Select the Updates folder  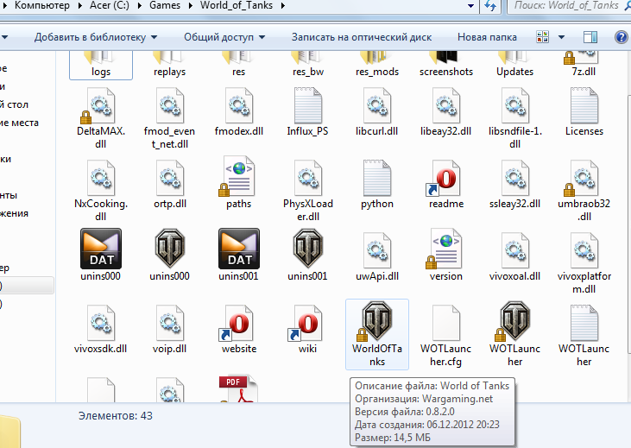tap(515, 65)
